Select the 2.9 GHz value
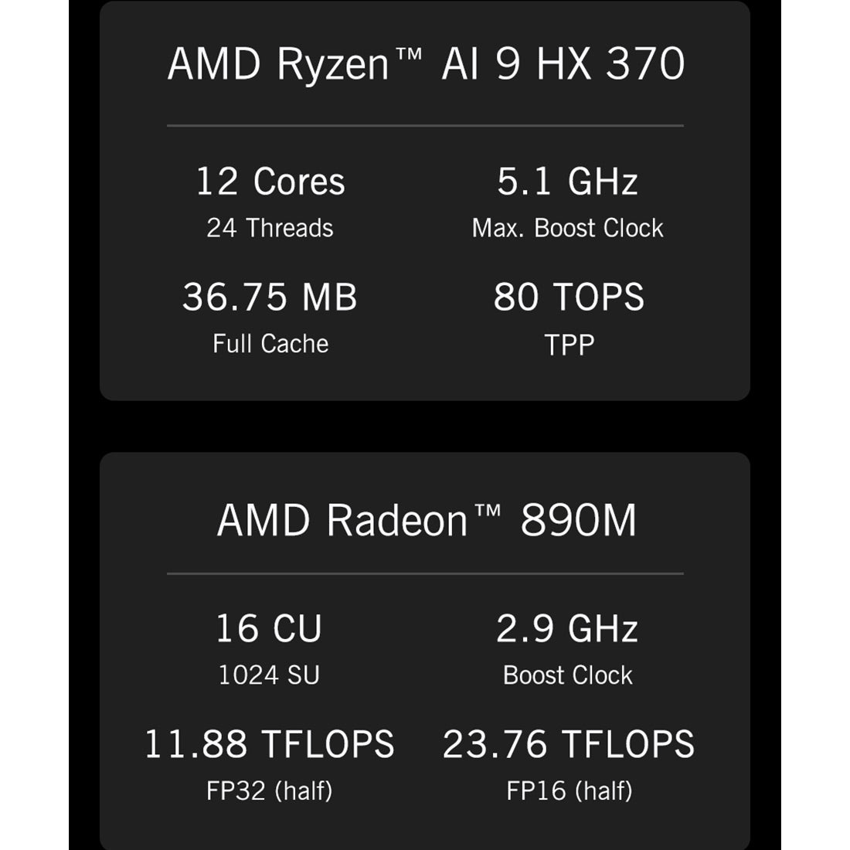 click(567, 628)
